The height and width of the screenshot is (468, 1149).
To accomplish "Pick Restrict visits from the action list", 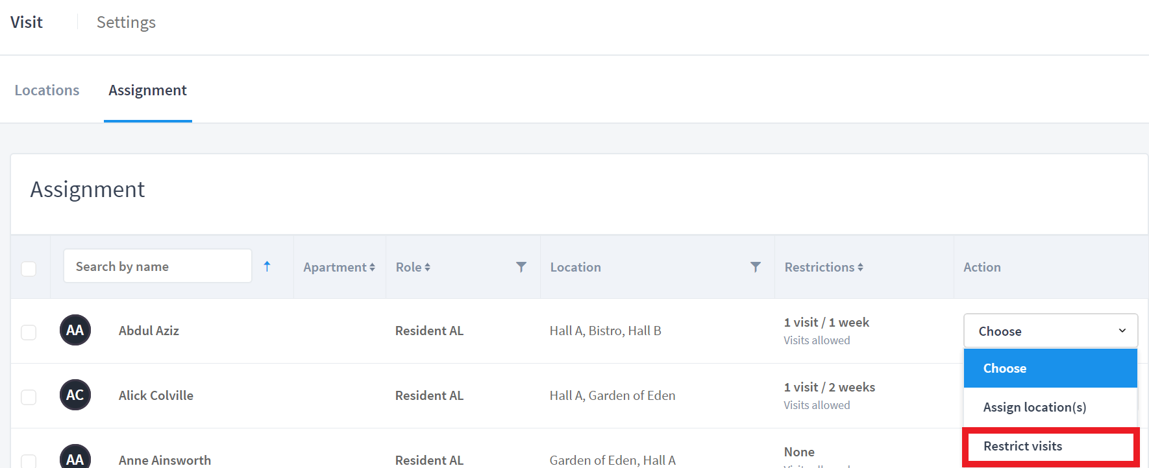I will click(x=1050, y=446).
